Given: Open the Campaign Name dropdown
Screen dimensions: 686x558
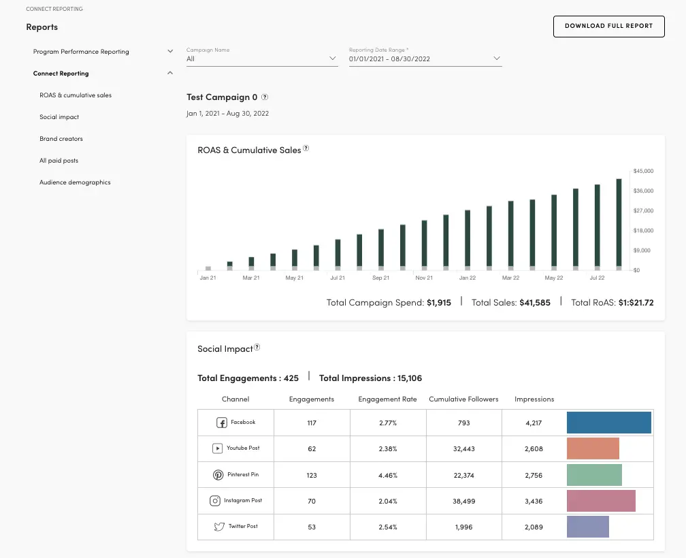Looking at the screenshot, I should (x=262, y=59).
